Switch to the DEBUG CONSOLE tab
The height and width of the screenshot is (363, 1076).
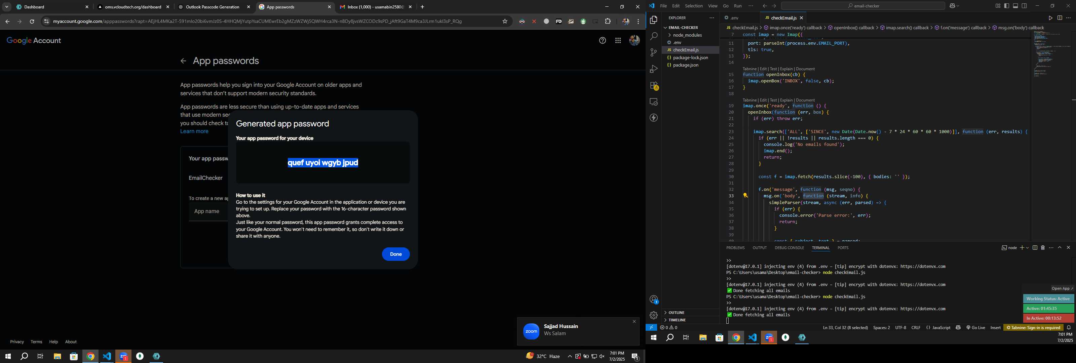pos(789,248)
